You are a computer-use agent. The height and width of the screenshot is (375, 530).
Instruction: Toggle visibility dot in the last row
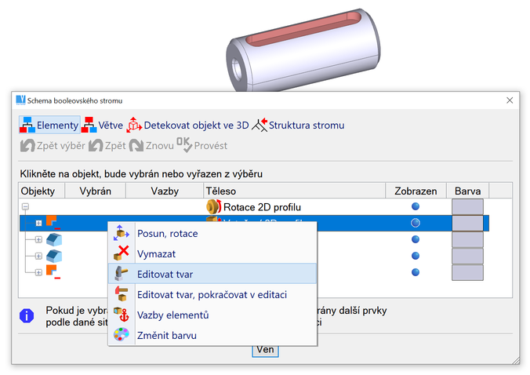pyautogui.click(x=416, y=271)
